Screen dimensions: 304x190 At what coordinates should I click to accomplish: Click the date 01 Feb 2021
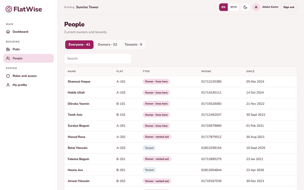tap(255, 126)
